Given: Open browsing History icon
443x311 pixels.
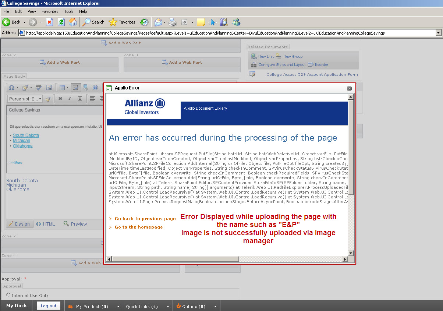Looking at the screenshot, I should tap(144, 22).
